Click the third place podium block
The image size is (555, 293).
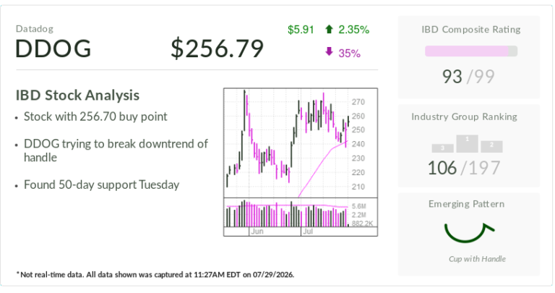pos(443,148)
